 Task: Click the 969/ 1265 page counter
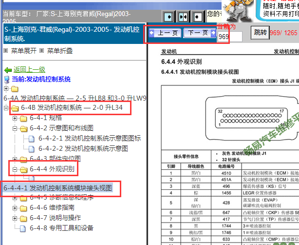tap(283, 33)
